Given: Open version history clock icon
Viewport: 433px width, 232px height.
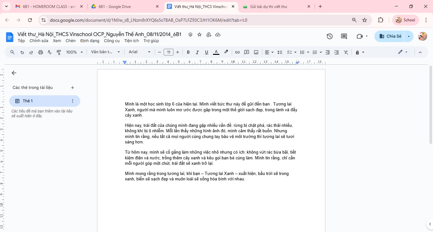Looking at the screenshot, I should (x=330, y=36).
